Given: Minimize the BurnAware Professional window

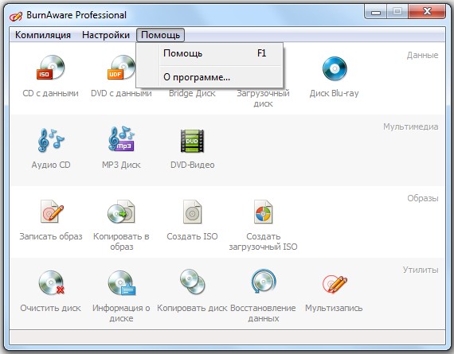Looking at the screenshot, I should (x=376, y=12).
